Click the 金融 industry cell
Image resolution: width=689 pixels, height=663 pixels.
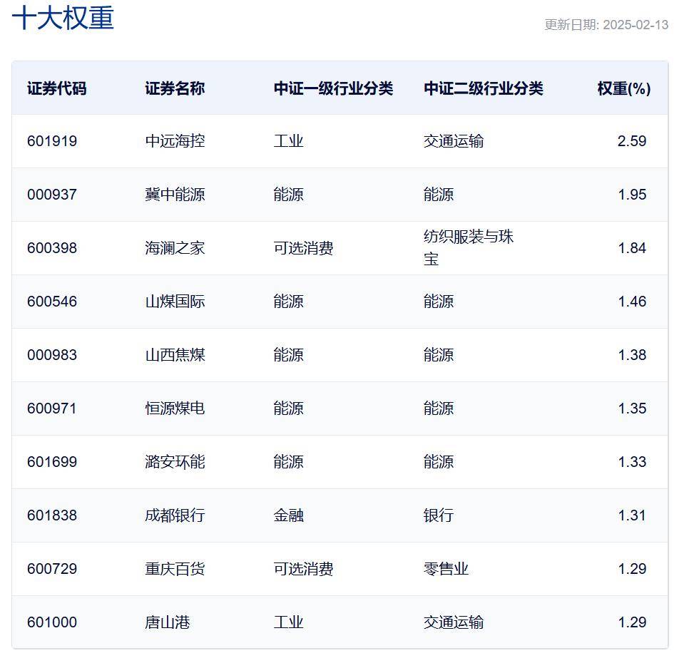point(289,516)
